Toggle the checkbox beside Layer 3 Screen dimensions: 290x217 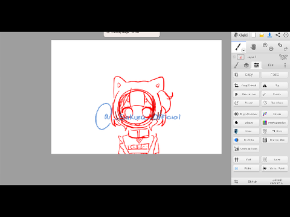(x=234, y=57)
